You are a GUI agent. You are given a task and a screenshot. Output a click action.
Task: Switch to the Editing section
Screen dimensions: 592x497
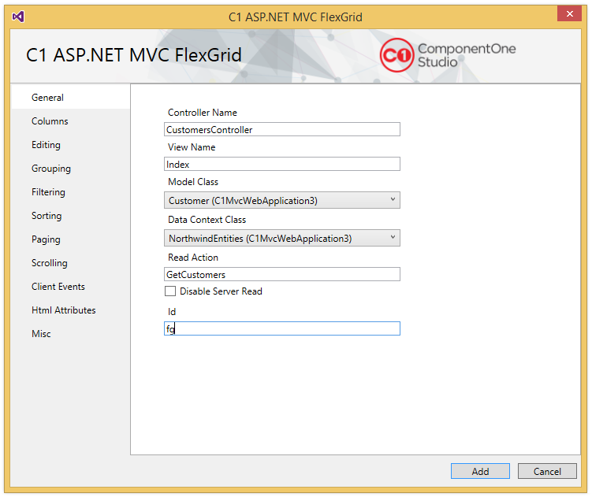click(46, 145)
